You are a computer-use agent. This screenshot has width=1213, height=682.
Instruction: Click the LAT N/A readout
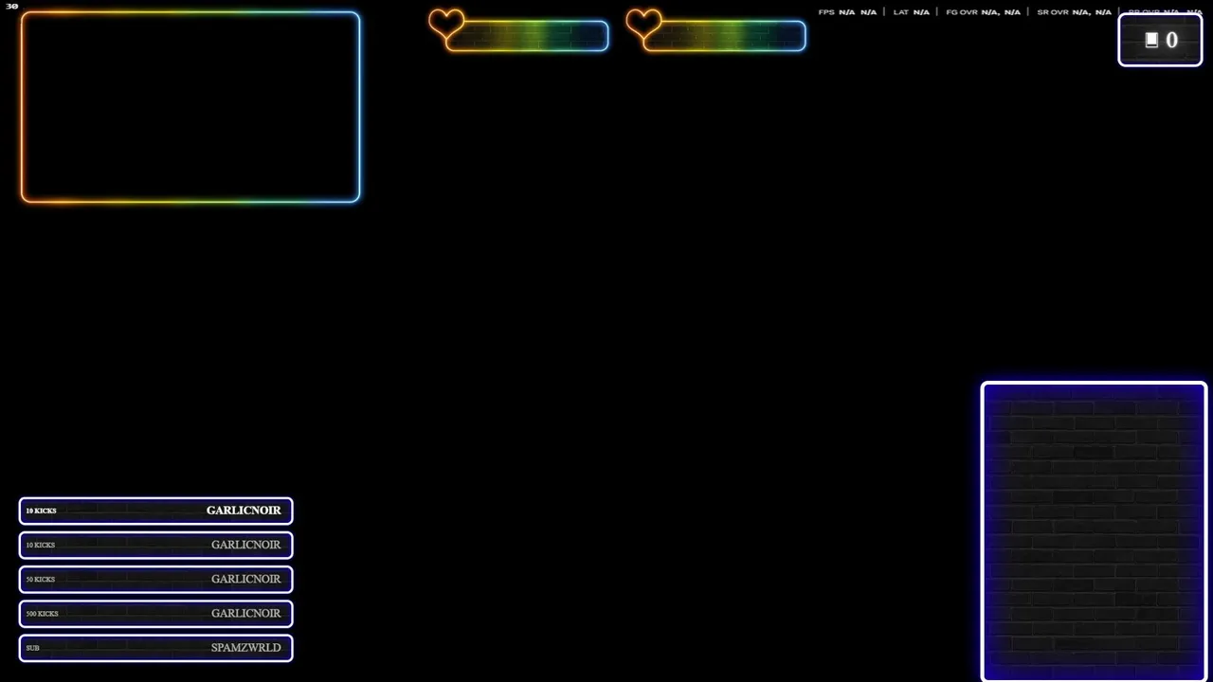click(x=911, y=12)
